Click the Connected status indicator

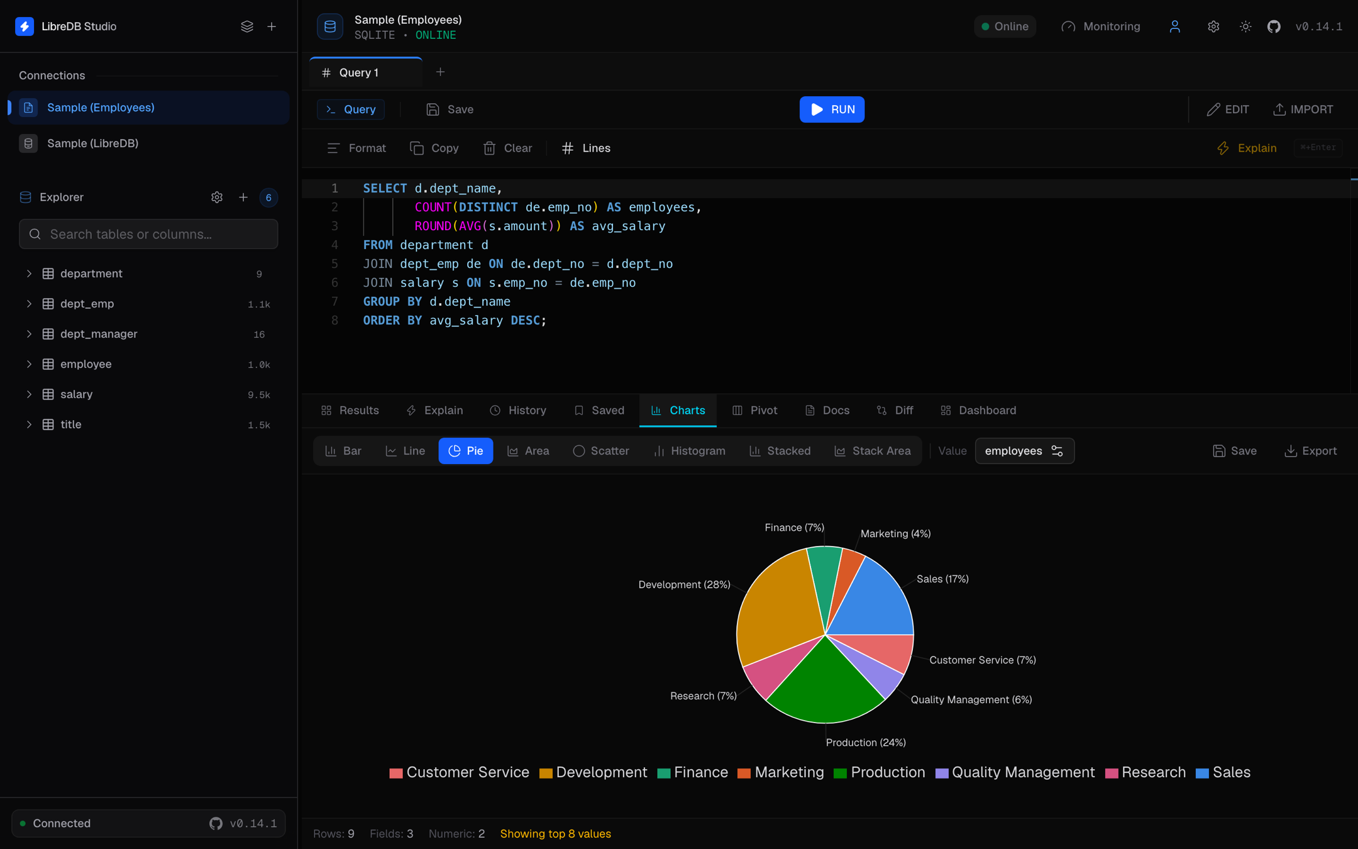point(55,823)
